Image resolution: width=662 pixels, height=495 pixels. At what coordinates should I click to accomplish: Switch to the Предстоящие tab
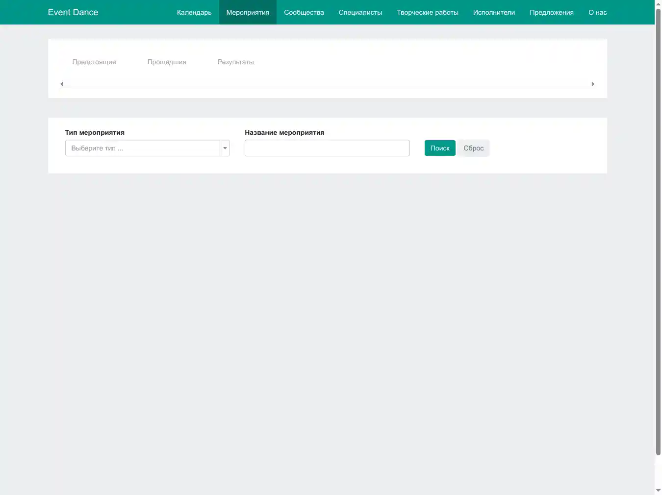(x=94, y=62)
